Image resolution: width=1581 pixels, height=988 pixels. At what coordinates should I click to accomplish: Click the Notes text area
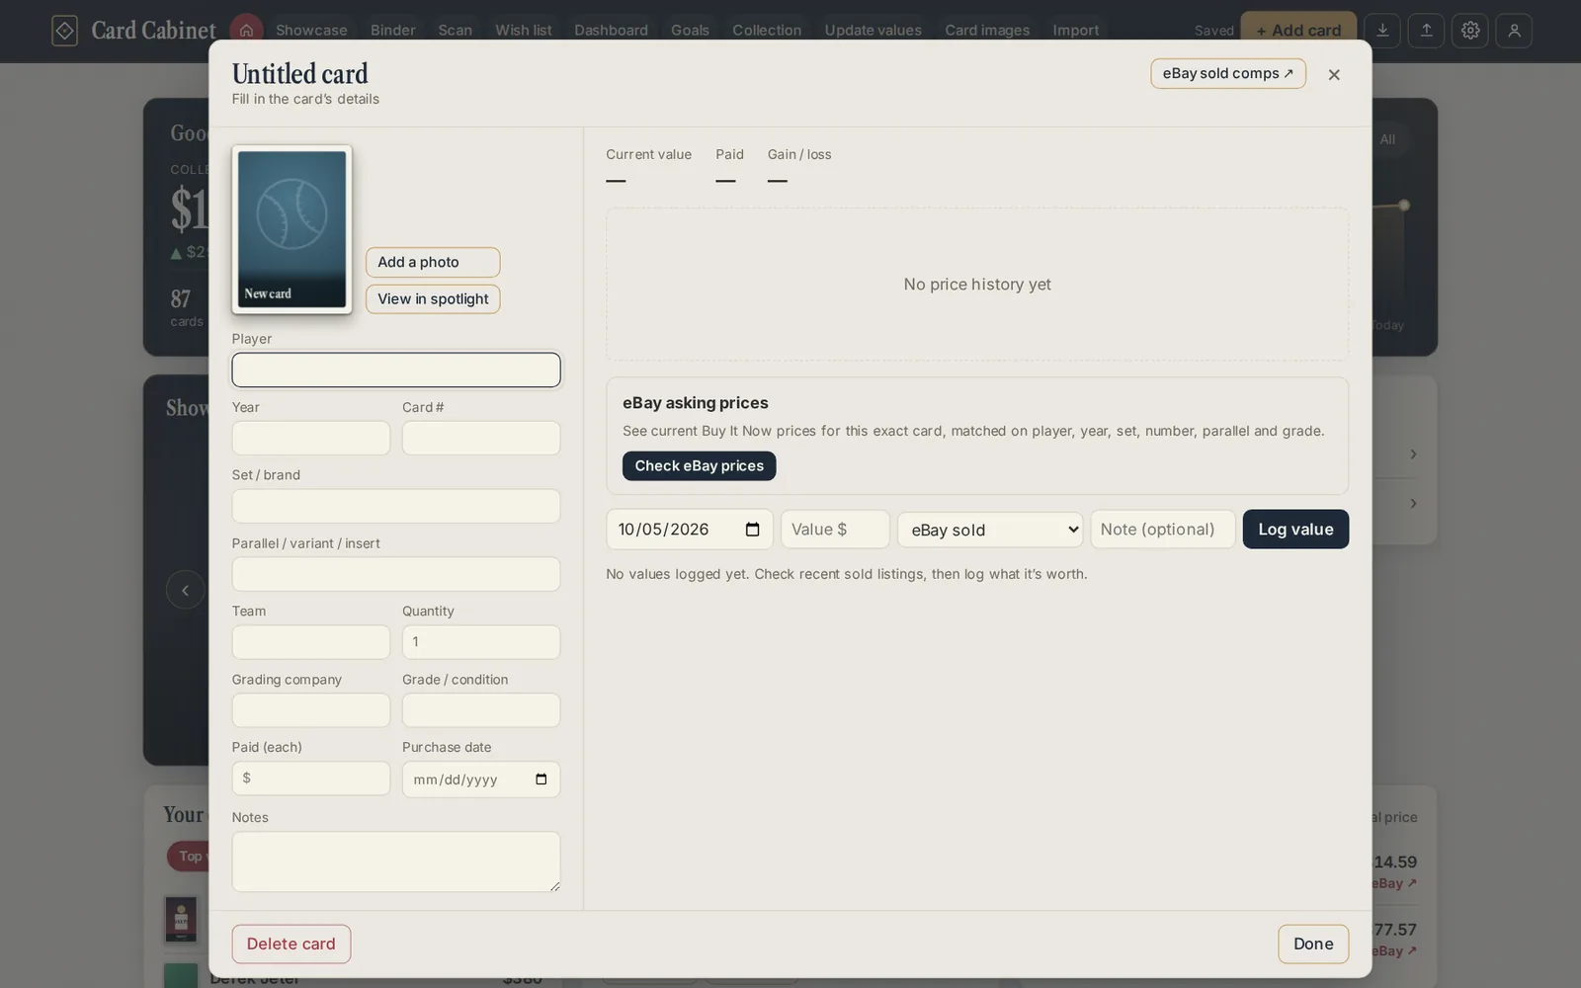click(x=396, y=862)
